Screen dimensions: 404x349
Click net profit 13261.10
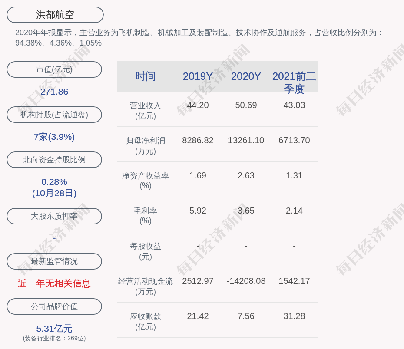pyautogui.click(x=246, y=140)
